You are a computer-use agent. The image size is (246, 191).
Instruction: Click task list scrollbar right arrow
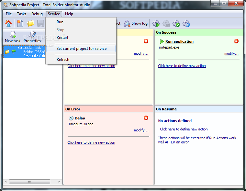(59, 182)
